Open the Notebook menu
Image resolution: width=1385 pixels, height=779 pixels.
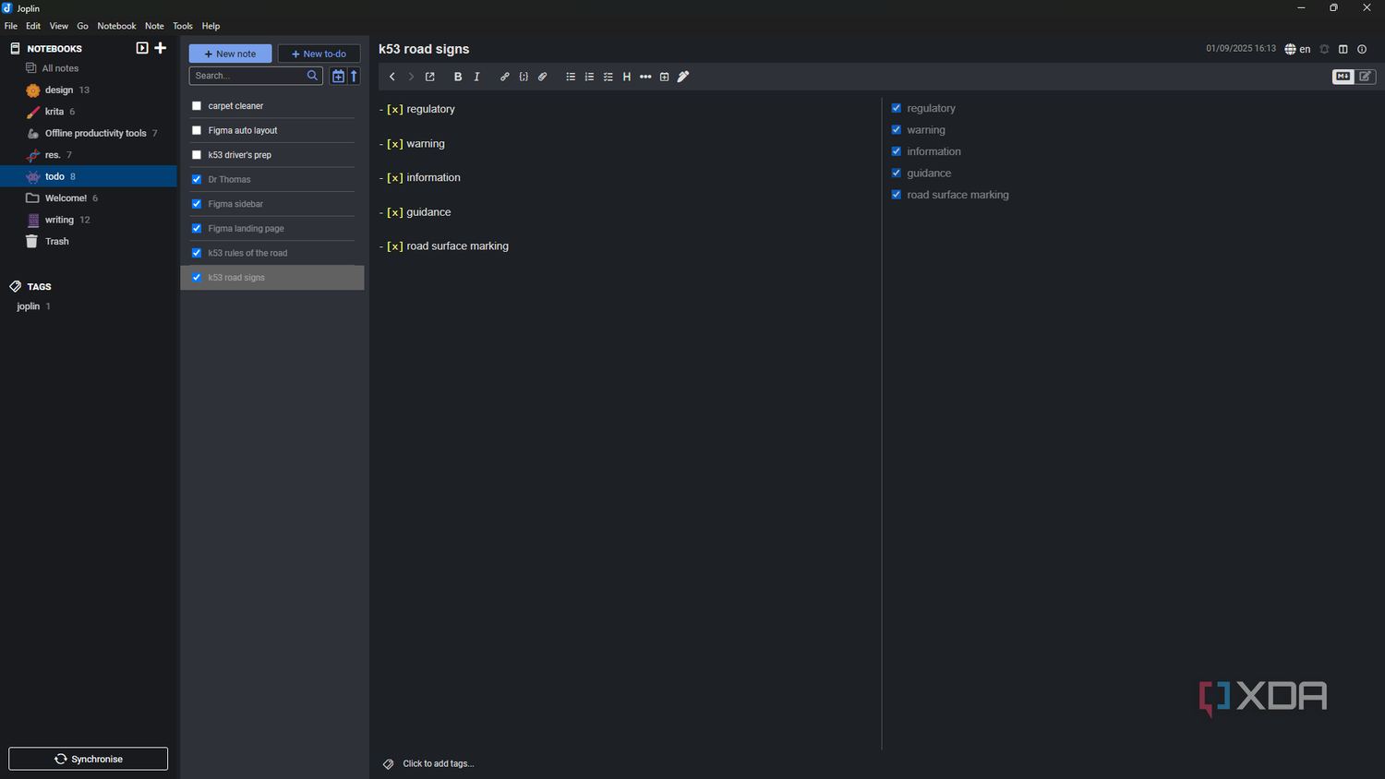click(x=116, y=26)
